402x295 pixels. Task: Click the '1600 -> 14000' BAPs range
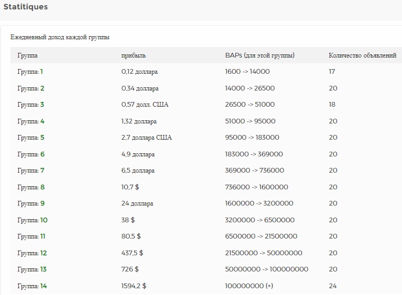[247, 72]
